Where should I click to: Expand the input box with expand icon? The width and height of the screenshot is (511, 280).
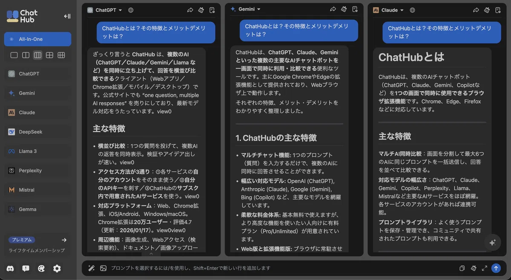click(484, 268)
